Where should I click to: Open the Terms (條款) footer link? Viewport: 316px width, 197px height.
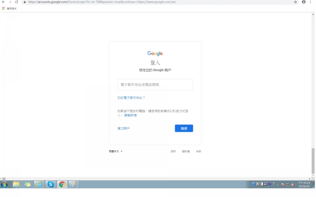(x=198, y=151)
